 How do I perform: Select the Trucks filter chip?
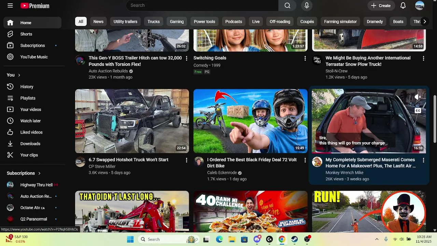tap(154, 22)
